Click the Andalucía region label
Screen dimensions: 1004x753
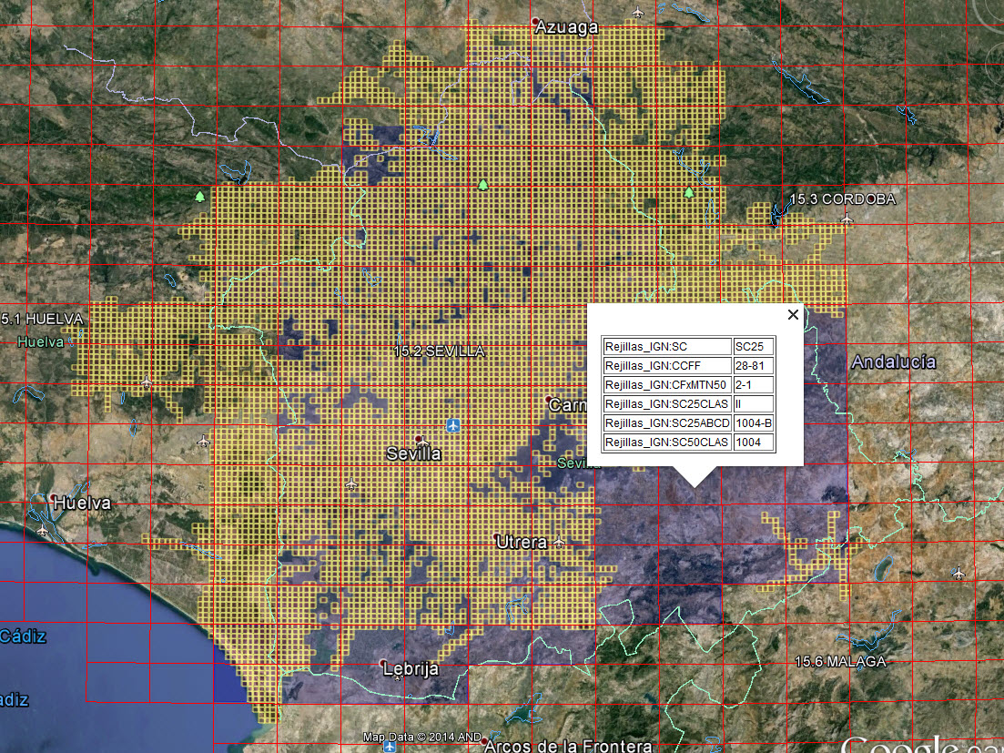tap(893, 362)
